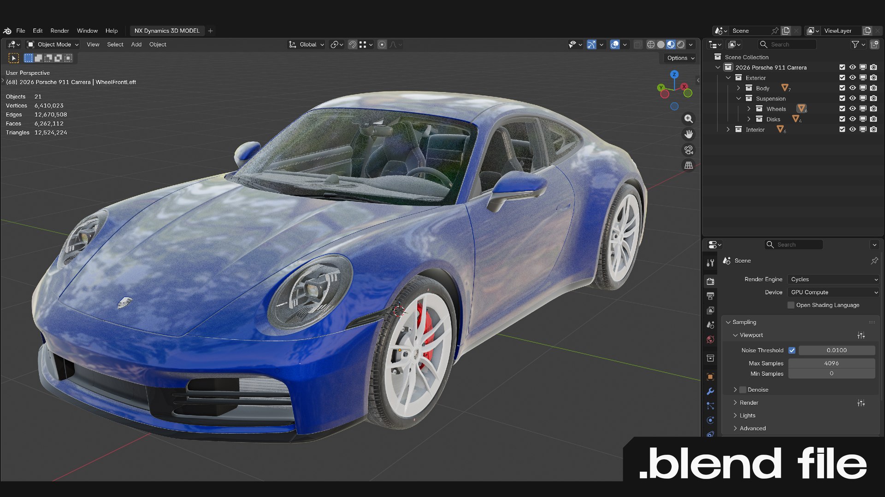Open the Output properties tab
The width and height of the screenshot is (885, 497).
tap(710, 296)
